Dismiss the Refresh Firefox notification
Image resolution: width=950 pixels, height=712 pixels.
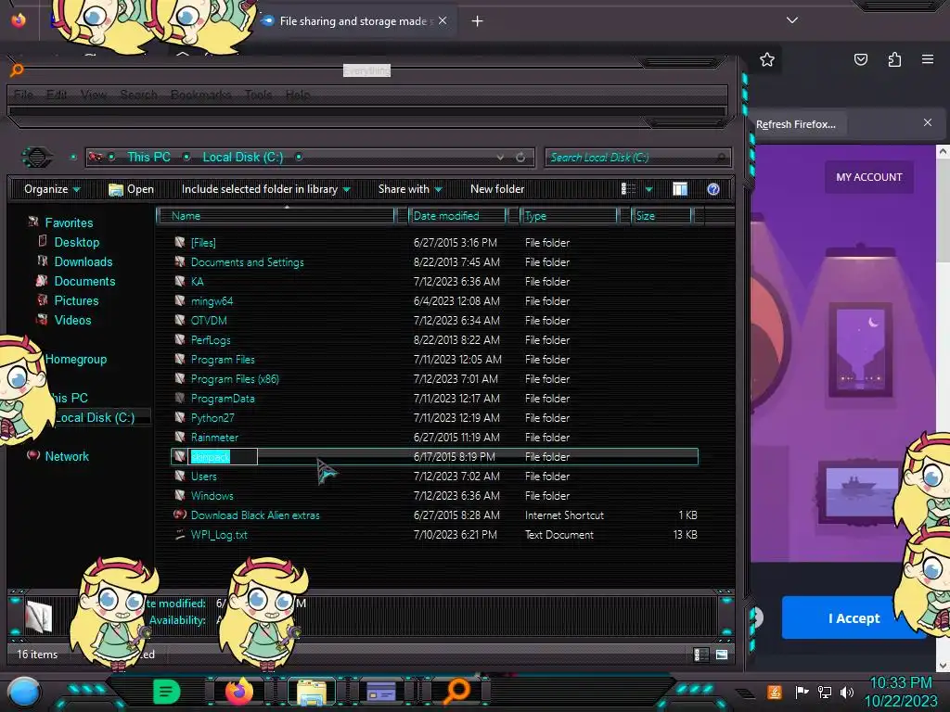(927, 123)
